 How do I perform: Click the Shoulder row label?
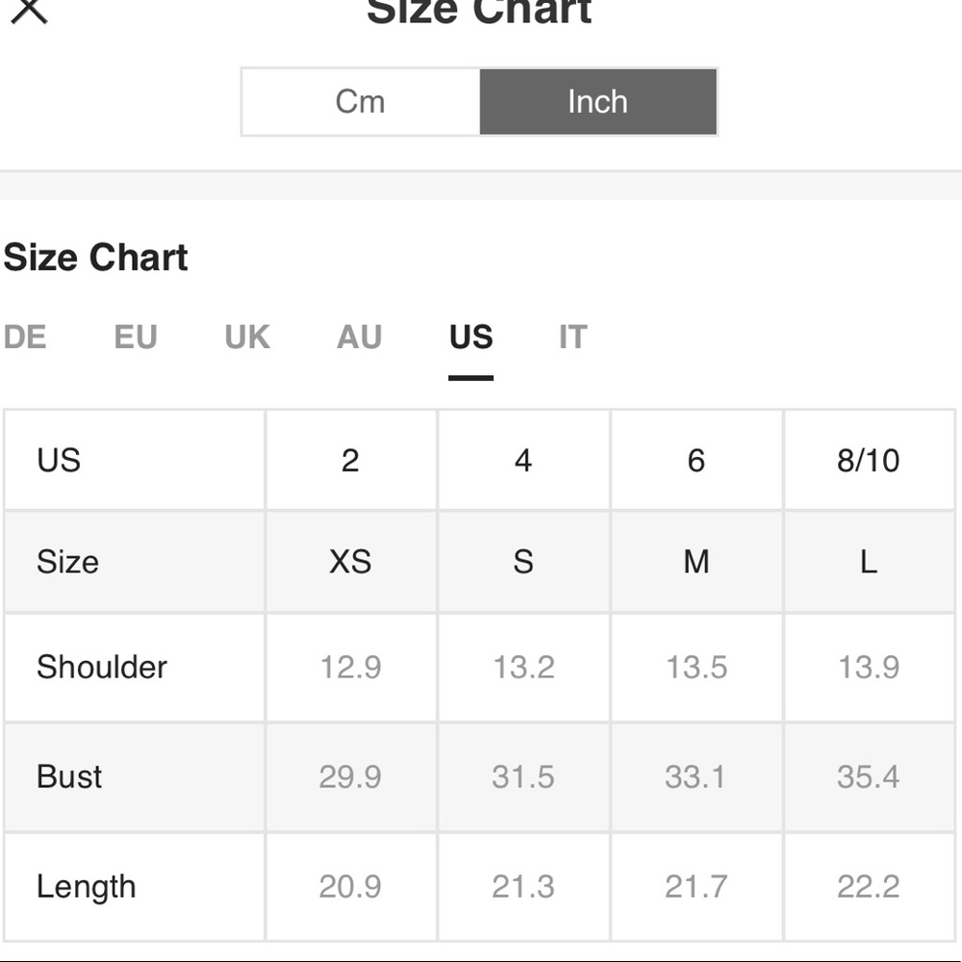pos(102,667)
